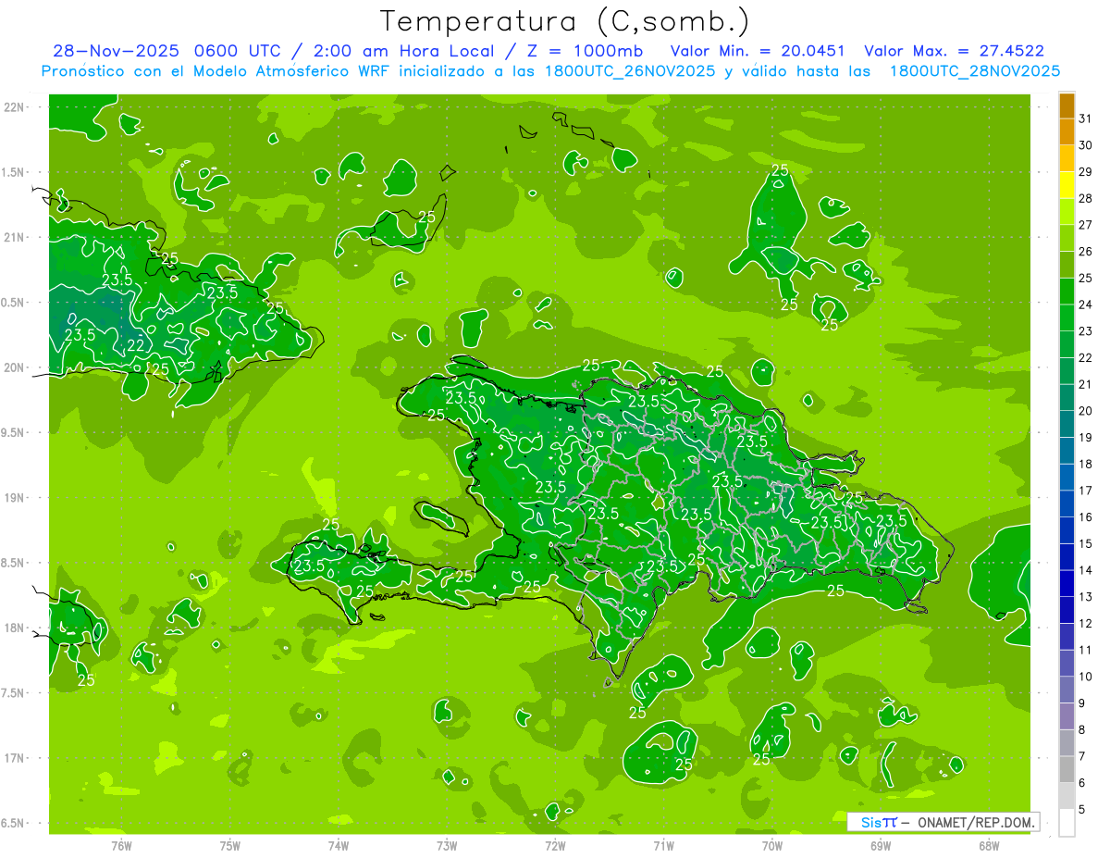Click the "27" label on the color scale
1110x858 pixels.
pyautogui.click(x=1085, y=225)
